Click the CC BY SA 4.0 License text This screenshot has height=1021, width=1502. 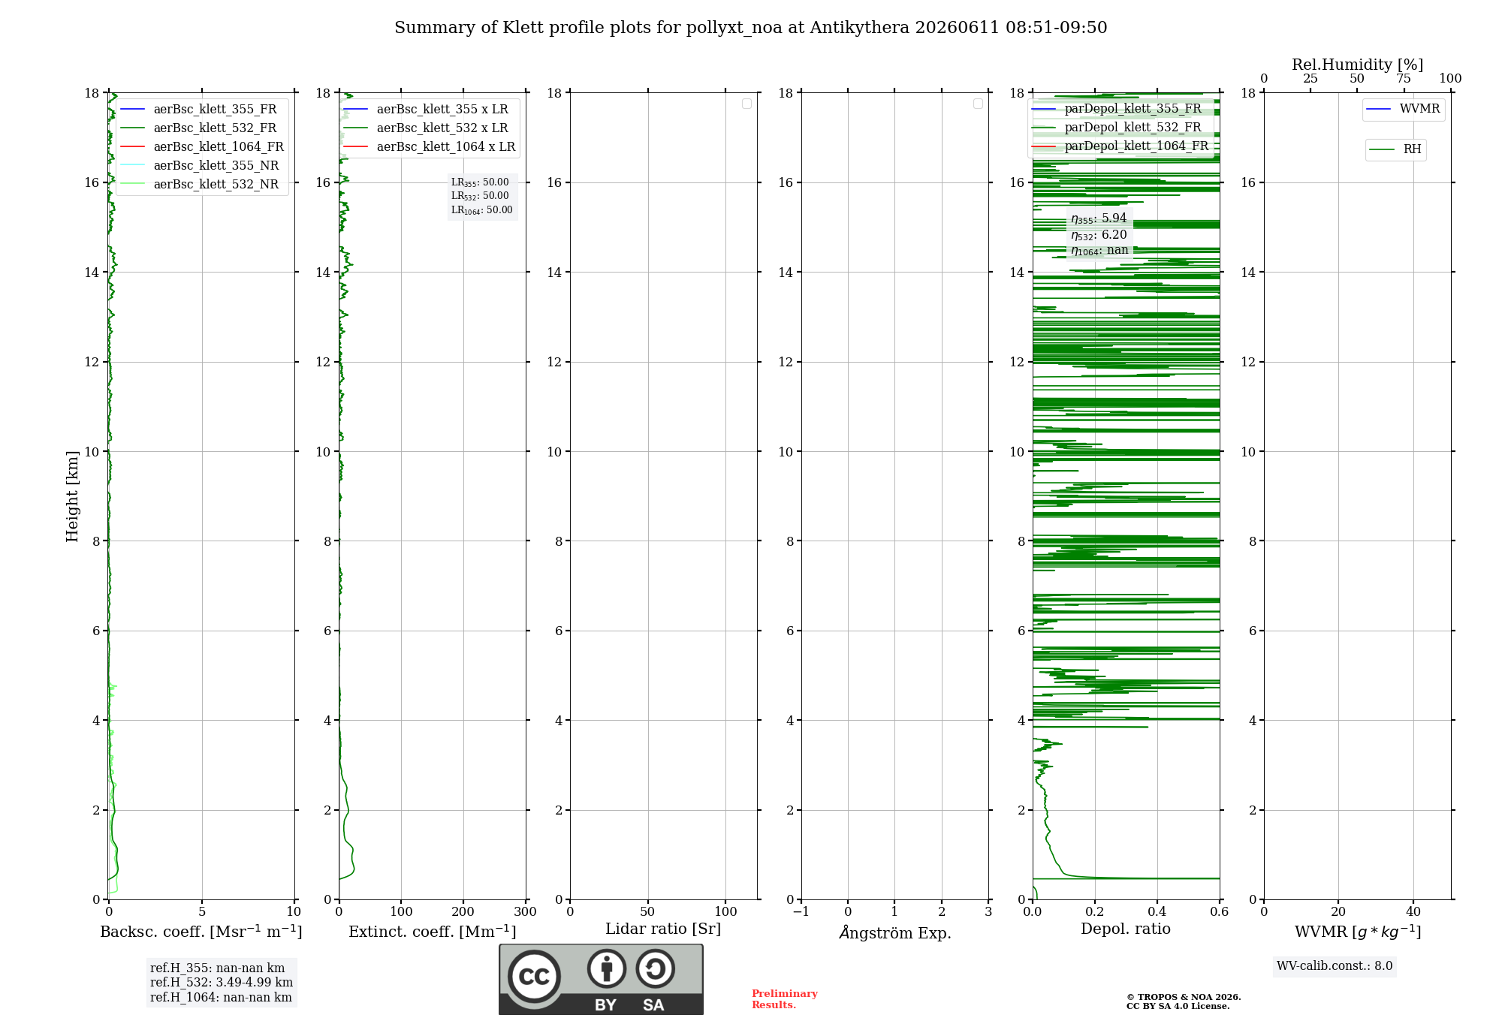[x=1178, y=1007]
